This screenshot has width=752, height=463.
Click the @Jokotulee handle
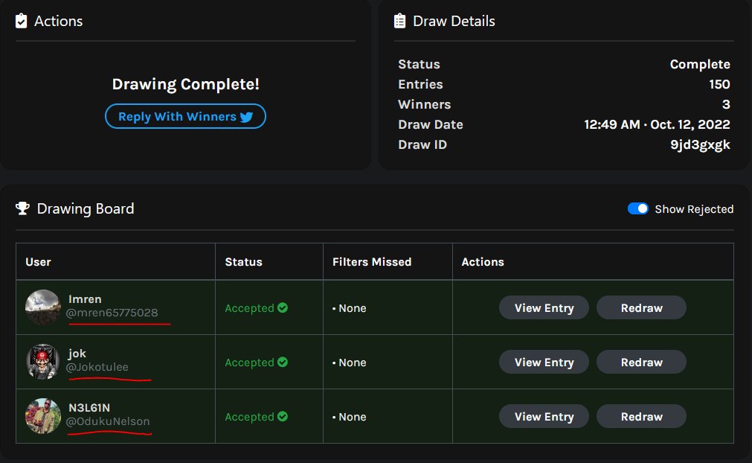(97, 367)
